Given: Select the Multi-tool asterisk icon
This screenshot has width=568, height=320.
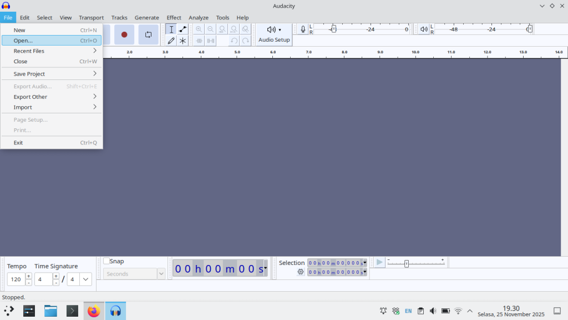Looking at the screenshot, I should point(182,41).
